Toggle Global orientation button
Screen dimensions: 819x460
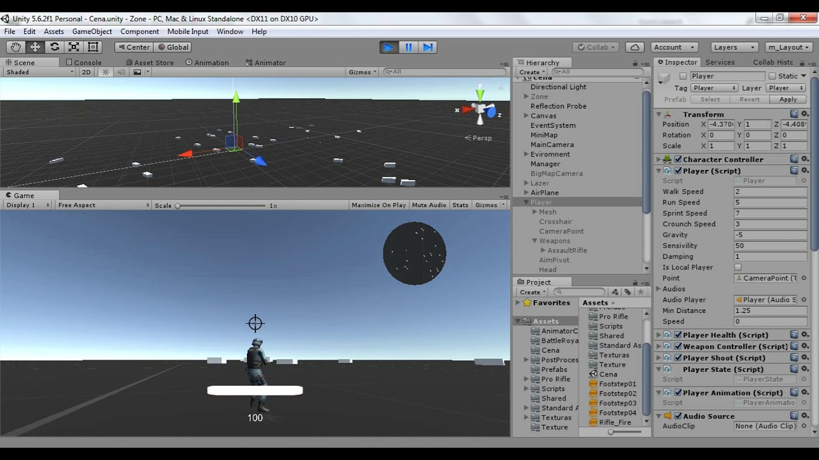click(173, 47)
